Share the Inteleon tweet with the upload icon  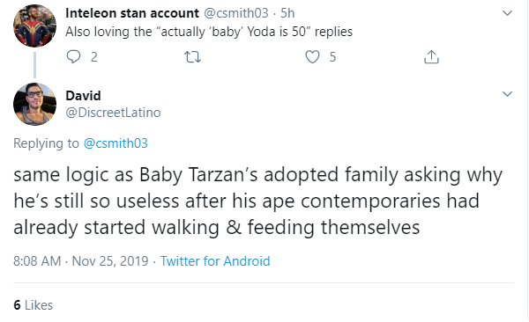coord(431,57)
